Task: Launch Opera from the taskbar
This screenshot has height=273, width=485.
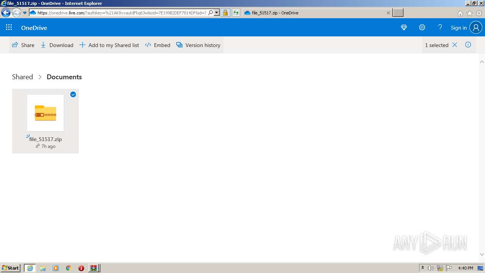Action: (x=81, y=268)
